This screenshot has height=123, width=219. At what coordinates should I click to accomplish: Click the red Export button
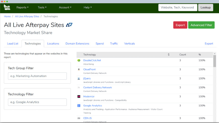pyautogui.click(x=180, y=25)
